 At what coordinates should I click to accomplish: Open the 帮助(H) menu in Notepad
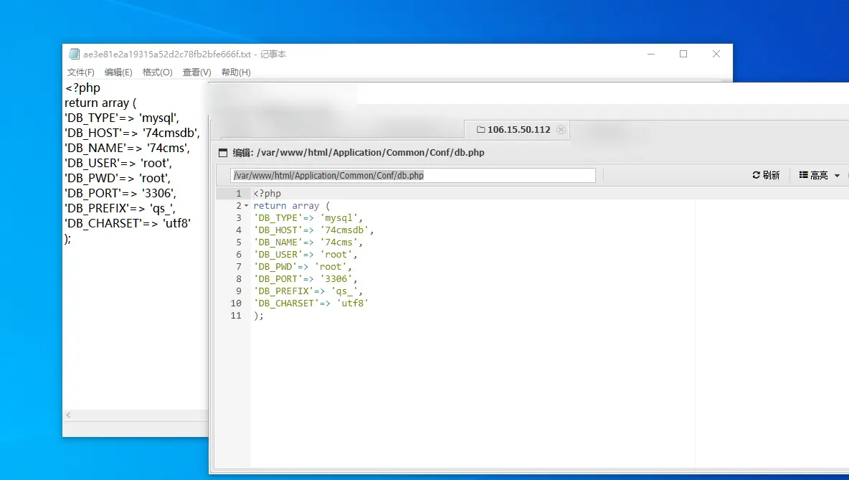pos(235,72)
